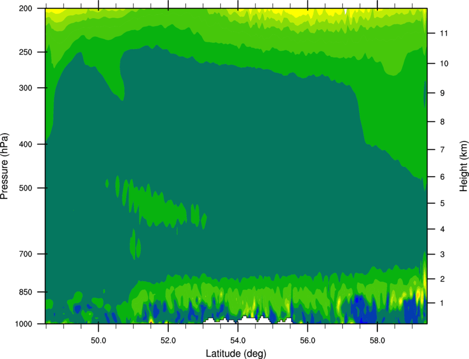This screenshot has height=359, width=469.
Task: Click latitude tick label 58.0
Action: tap(377, 341)
